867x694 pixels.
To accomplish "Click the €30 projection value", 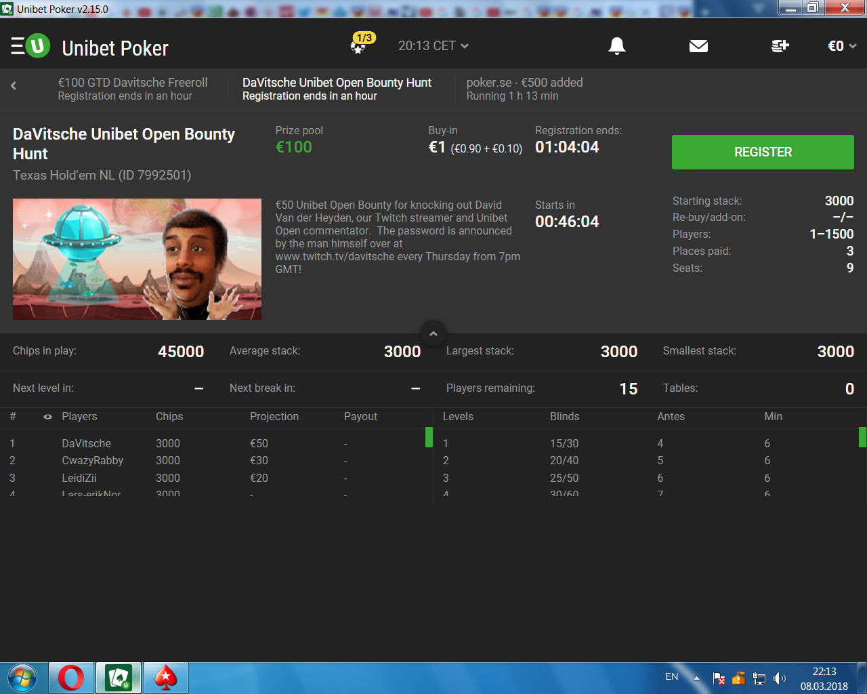I will click(x=259, y=460).
